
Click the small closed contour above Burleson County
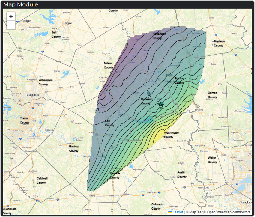coord(148,94)
